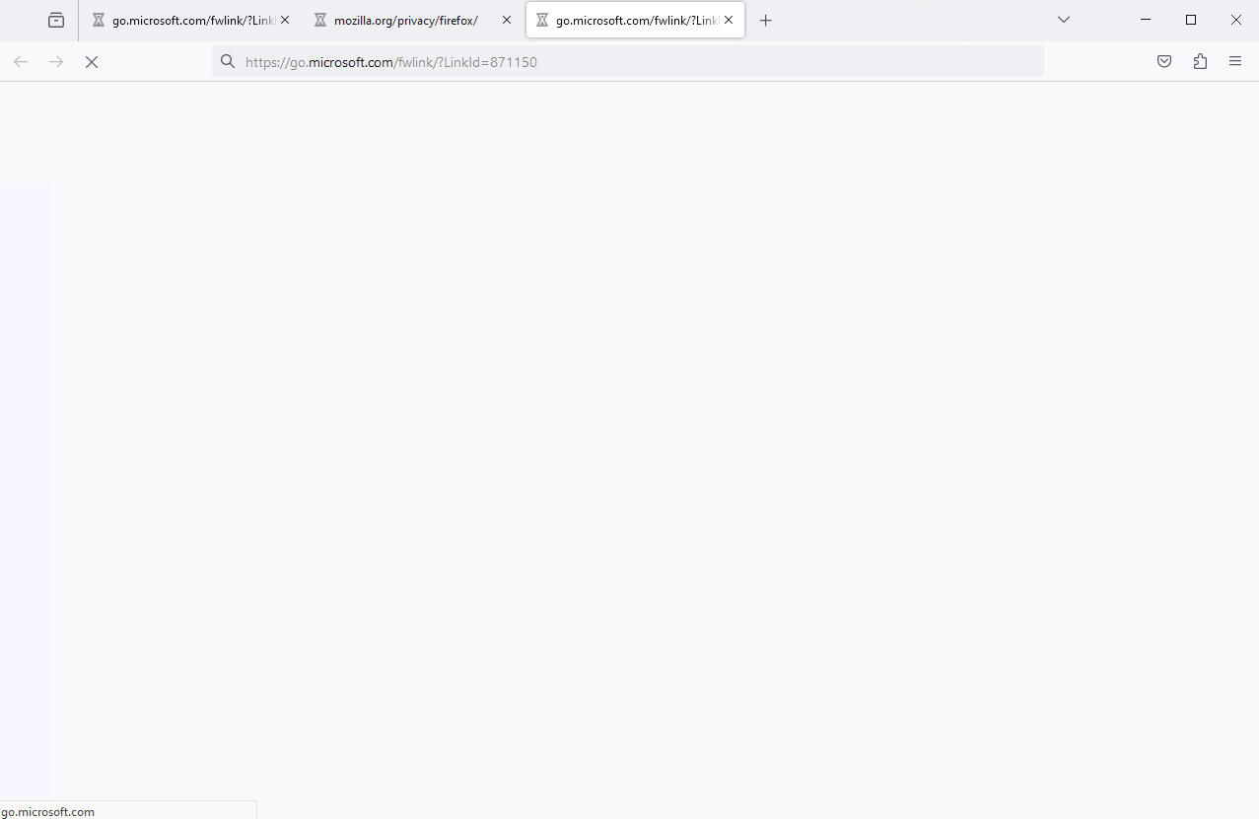Open the Firefox application hamburger menu

(x=1235, y=62)
